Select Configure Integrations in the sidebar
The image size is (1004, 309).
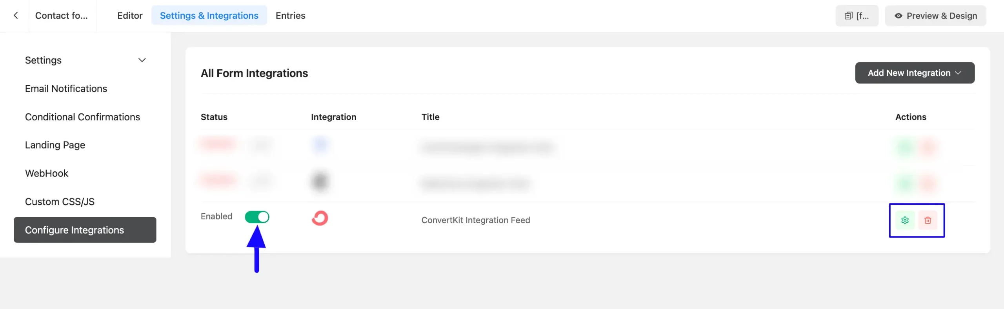(75, 230)
